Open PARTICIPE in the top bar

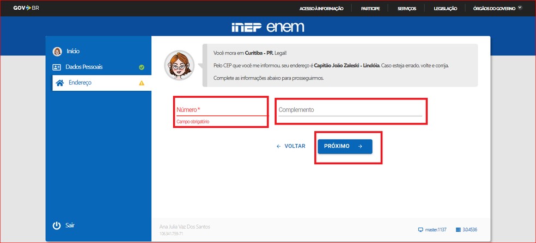370,9
